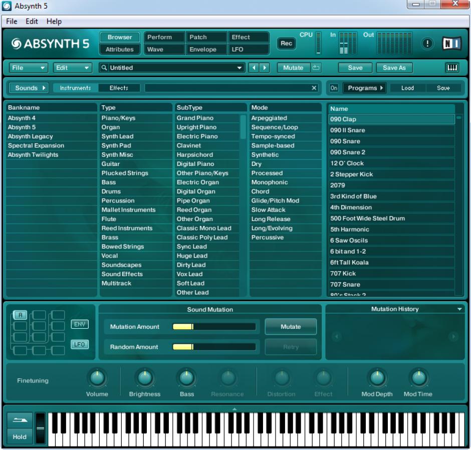The image size is (471, 450).
Task: Switch to the Envelope tab
Action: (x=206, y=49)
